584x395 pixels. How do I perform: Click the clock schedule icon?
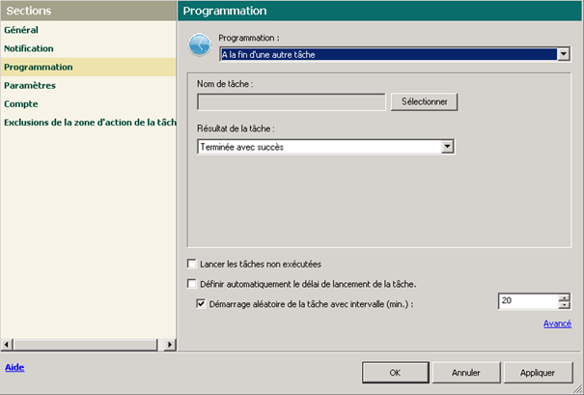tap(198, 44)
